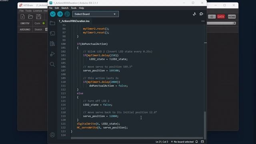Open the Sketchbook folder panel
The width and height of the screenshot is (256, 144).
(x=52, y=23)
